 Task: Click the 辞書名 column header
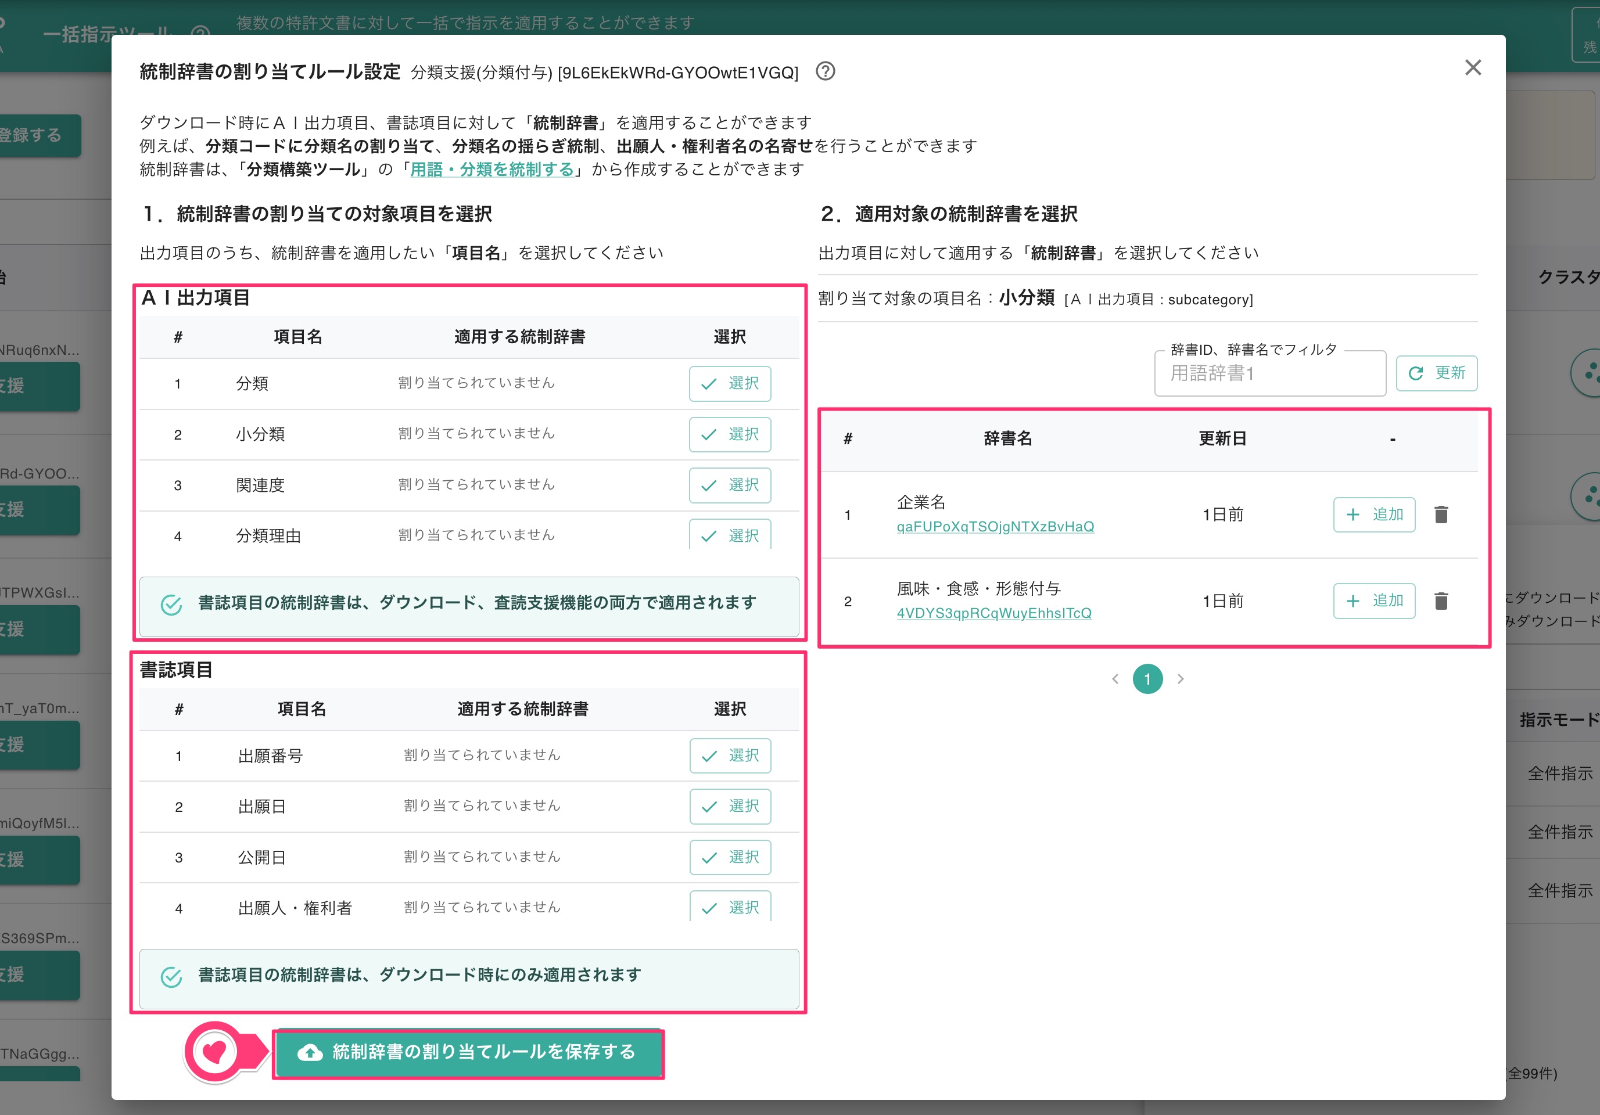pos(1007,438)
